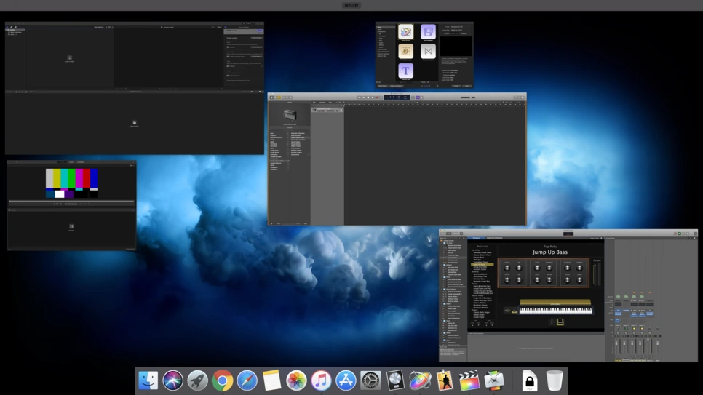Viewport: 703px width, 395px height.
Task: Launch Compressor from the Dock
Action: [x=494, y=380]
